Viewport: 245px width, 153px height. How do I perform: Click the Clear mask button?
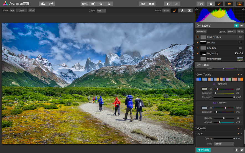tap(21, 11)
